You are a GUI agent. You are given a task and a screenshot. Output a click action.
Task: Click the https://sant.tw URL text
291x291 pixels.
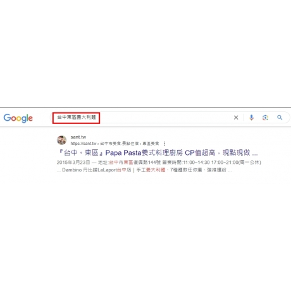[x=84, y=144]
